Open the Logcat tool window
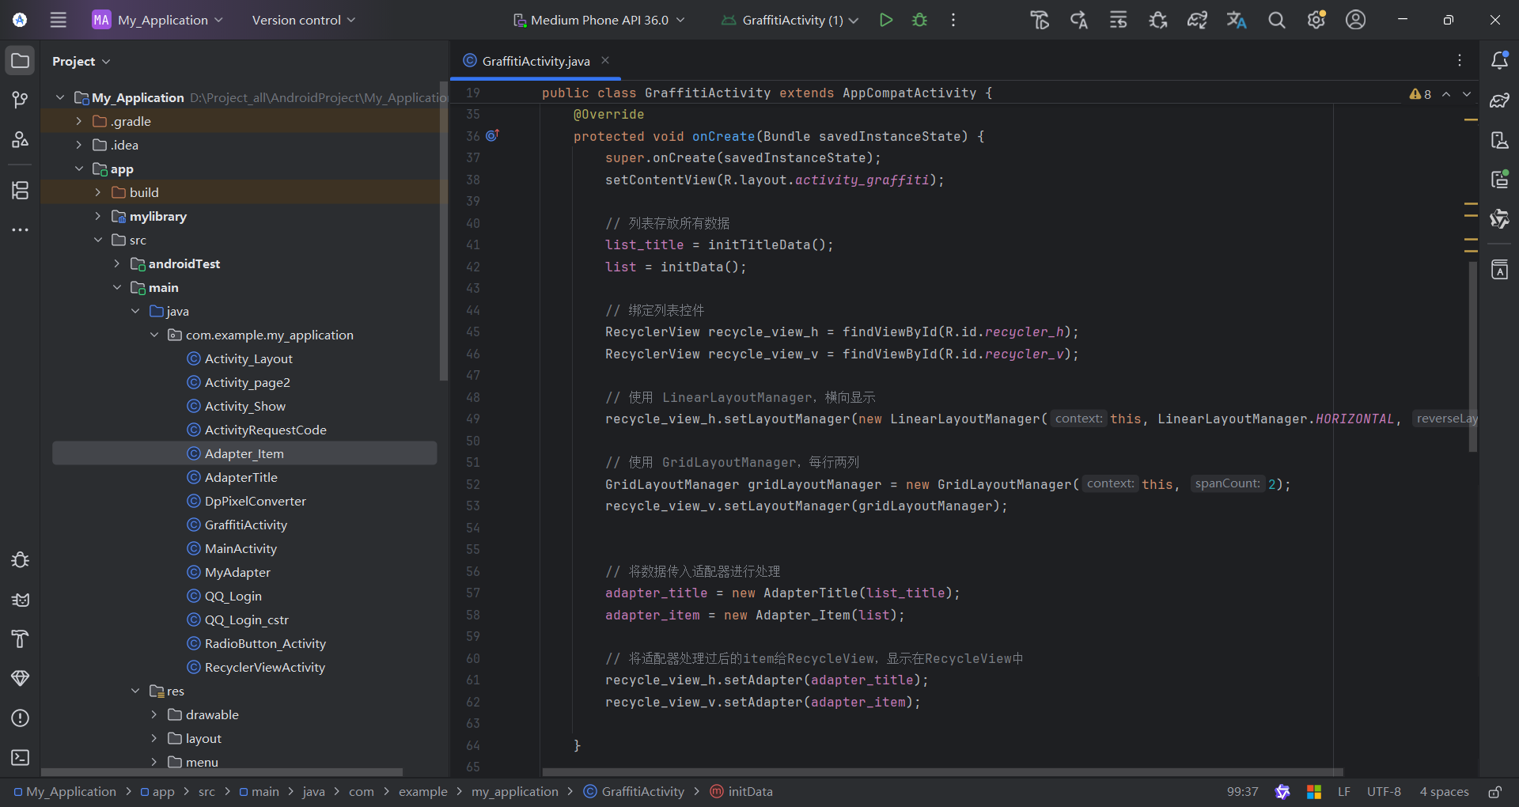1519x807 pixels. tap(21, 600)
